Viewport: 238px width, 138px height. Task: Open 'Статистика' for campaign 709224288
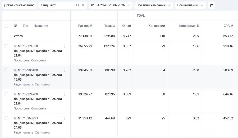point(38,108)
